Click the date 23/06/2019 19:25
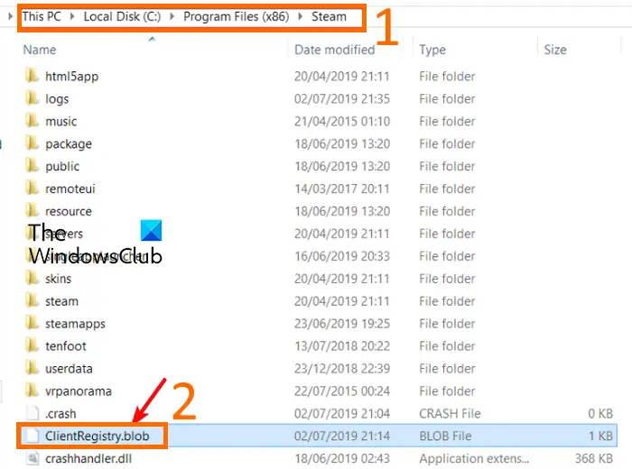632x469 pixels. point(342,323)
